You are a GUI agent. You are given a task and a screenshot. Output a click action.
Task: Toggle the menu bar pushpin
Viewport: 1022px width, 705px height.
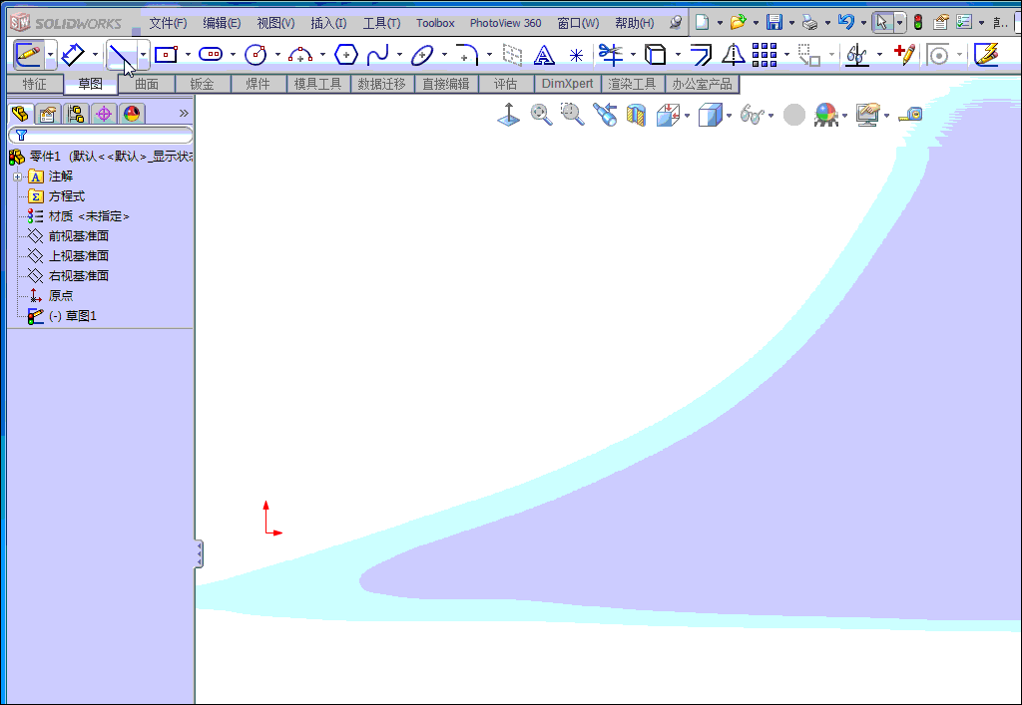(676, 23)
